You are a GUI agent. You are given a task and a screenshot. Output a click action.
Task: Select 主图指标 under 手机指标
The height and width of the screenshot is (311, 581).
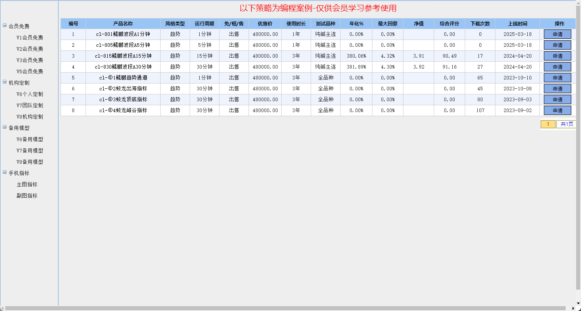pyautogui.click(x=27, y=184)
